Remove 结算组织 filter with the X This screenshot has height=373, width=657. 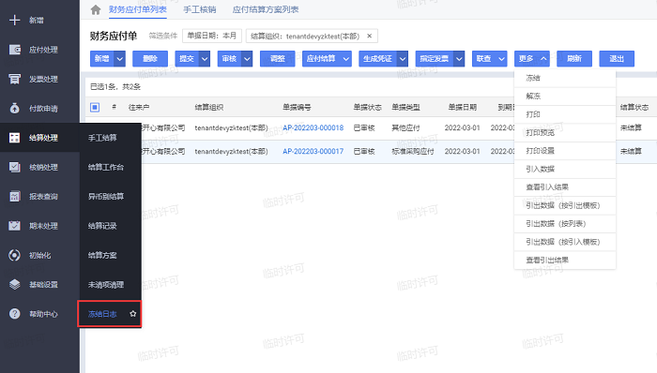click(x=369, y=36)
